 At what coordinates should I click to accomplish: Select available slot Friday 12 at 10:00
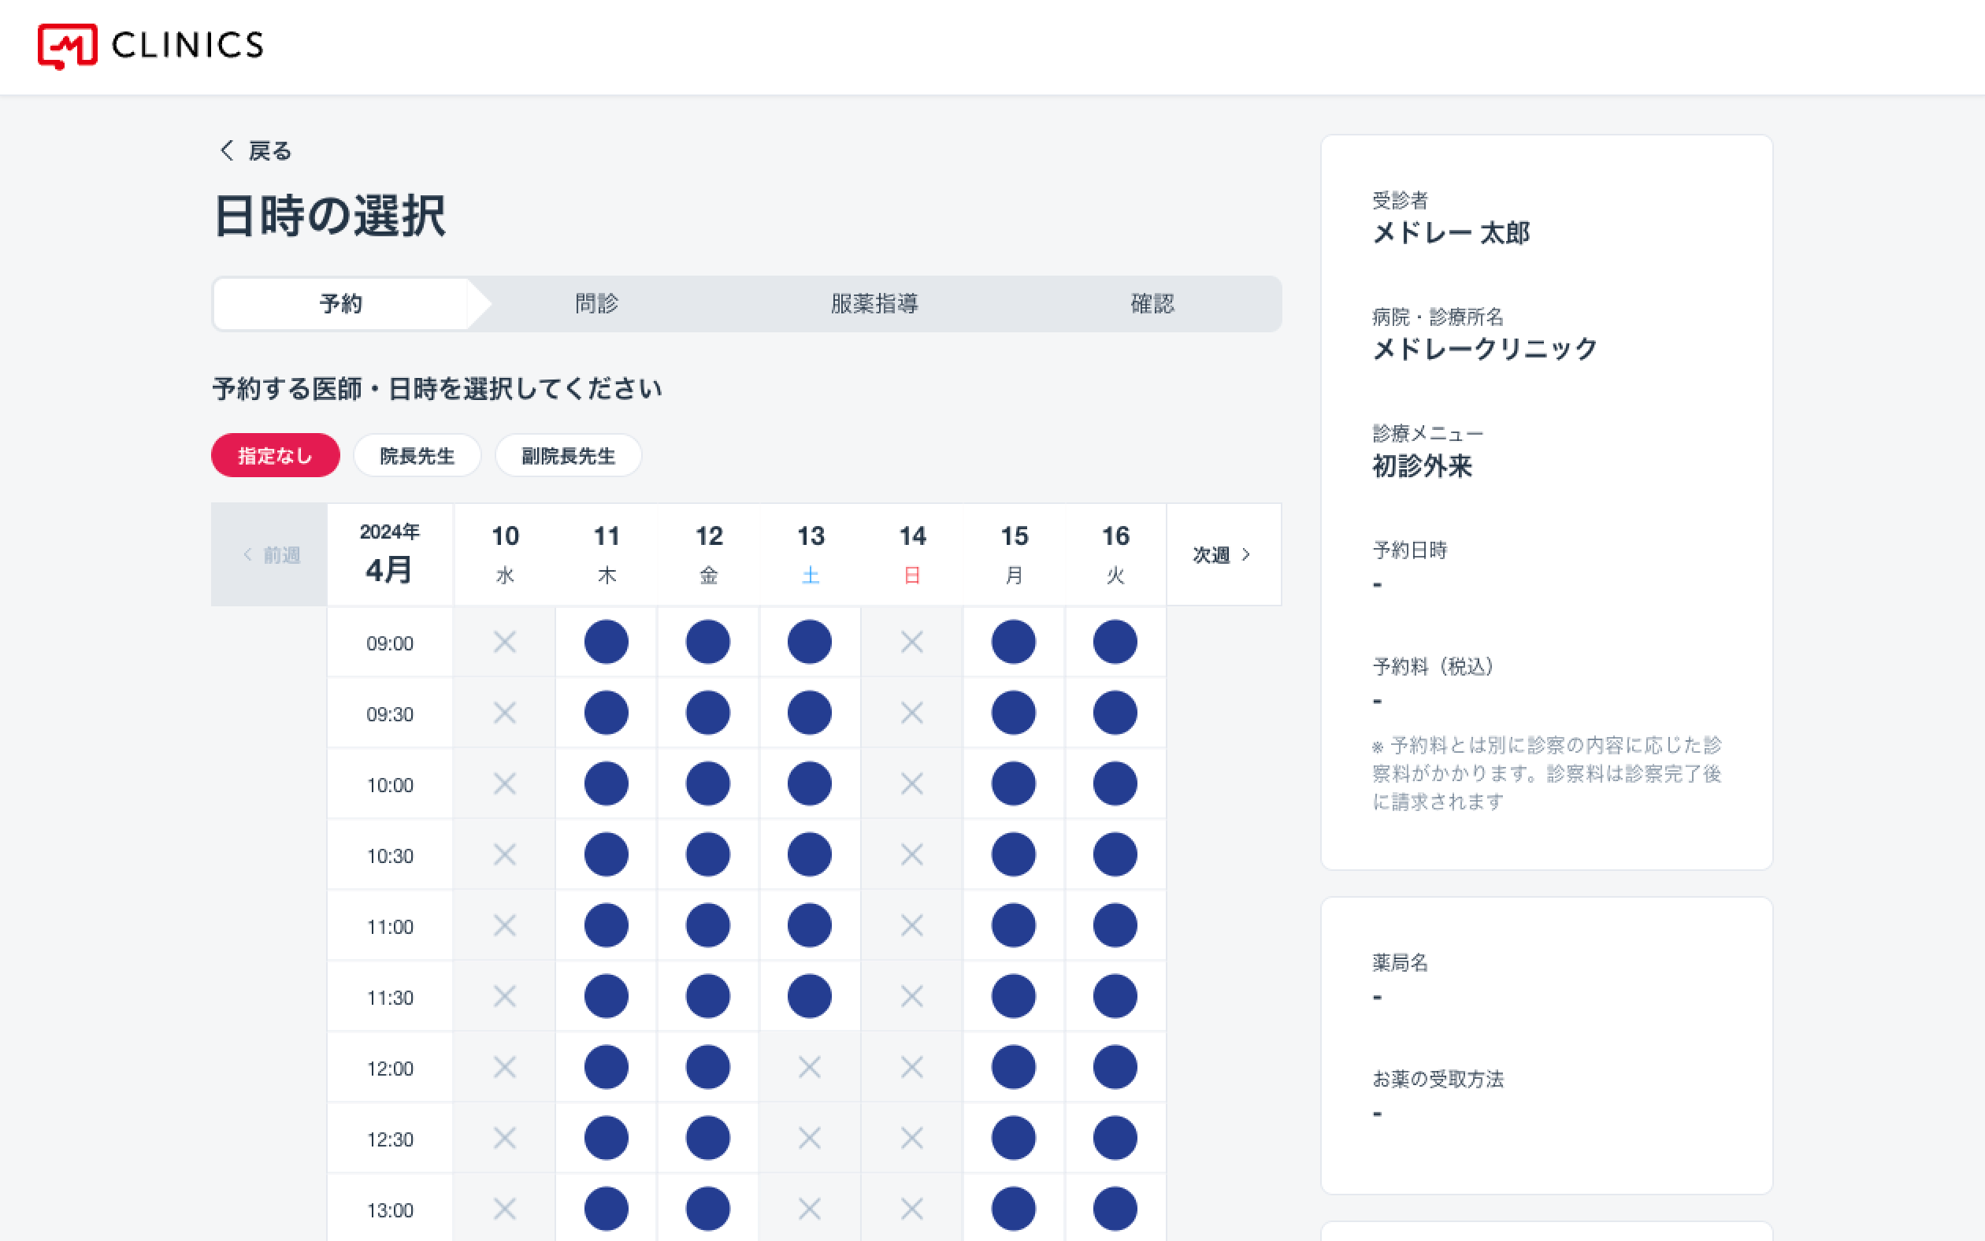(707, 783)
